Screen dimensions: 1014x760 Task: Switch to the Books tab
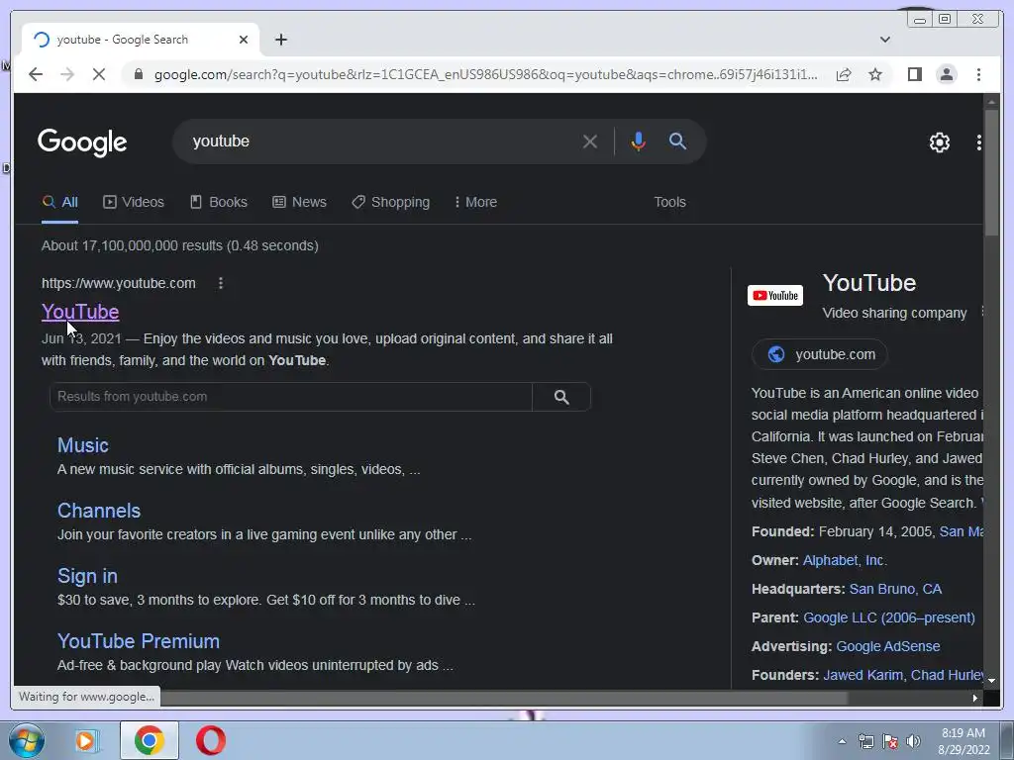pyautogui.click(x=219, y=202)
